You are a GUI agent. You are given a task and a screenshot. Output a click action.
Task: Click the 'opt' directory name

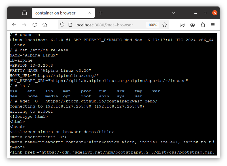click(67, 96)
